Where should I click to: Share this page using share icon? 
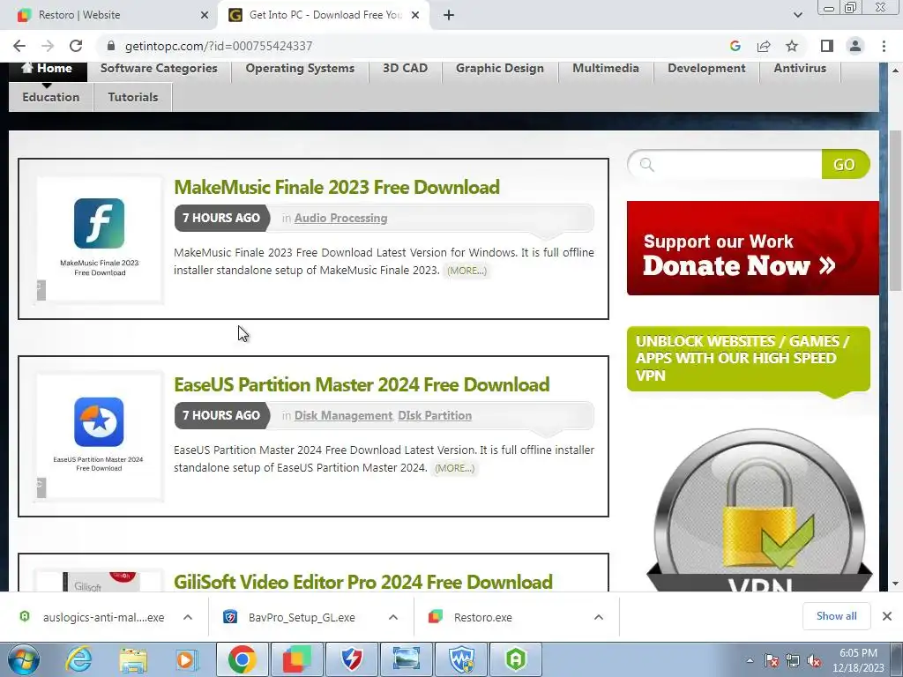click(x=764, y=46)
